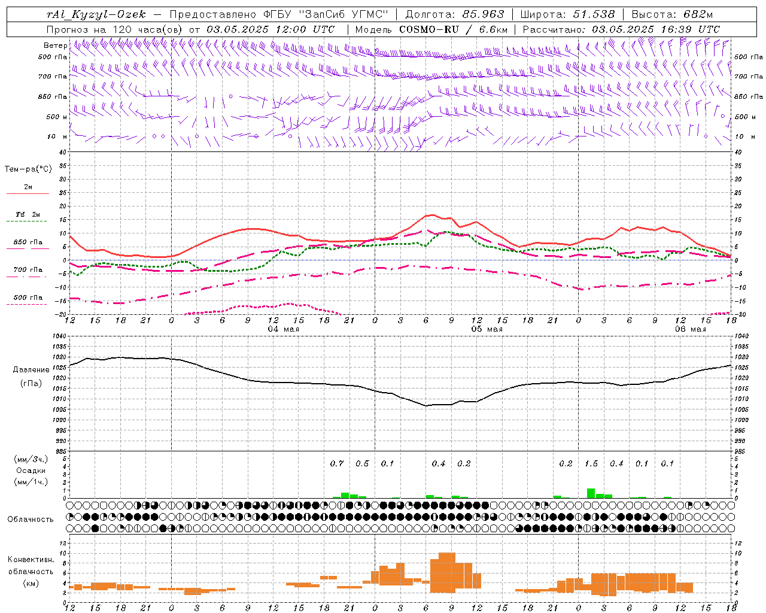Click the left 500 м wind level label
Image resolution: width=766 pixels, height=613 pixels.
[57, 117]
